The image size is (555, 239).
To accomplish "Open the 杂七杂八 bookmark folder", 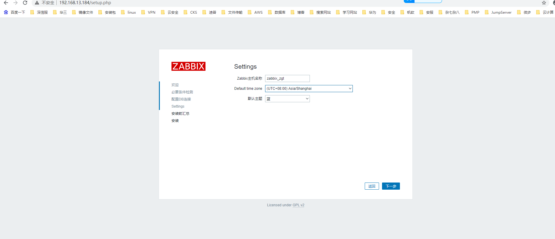I will tap(449, 12).
